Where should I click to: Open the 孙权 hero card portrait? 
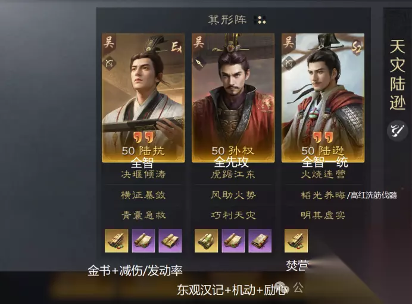[233, 98]
